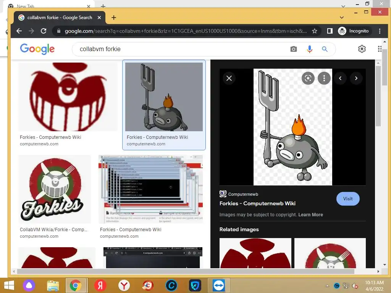Open the tab search dropdown arrow
391x293 pixels.
pyautogui.click(x=342, y=18)
